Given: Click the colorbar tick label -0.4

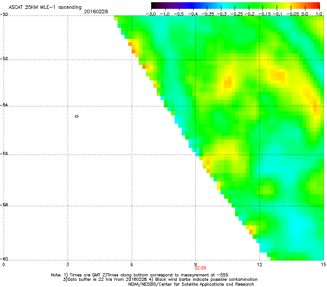Looking at the screenshot, I should (x=193, y=14).
